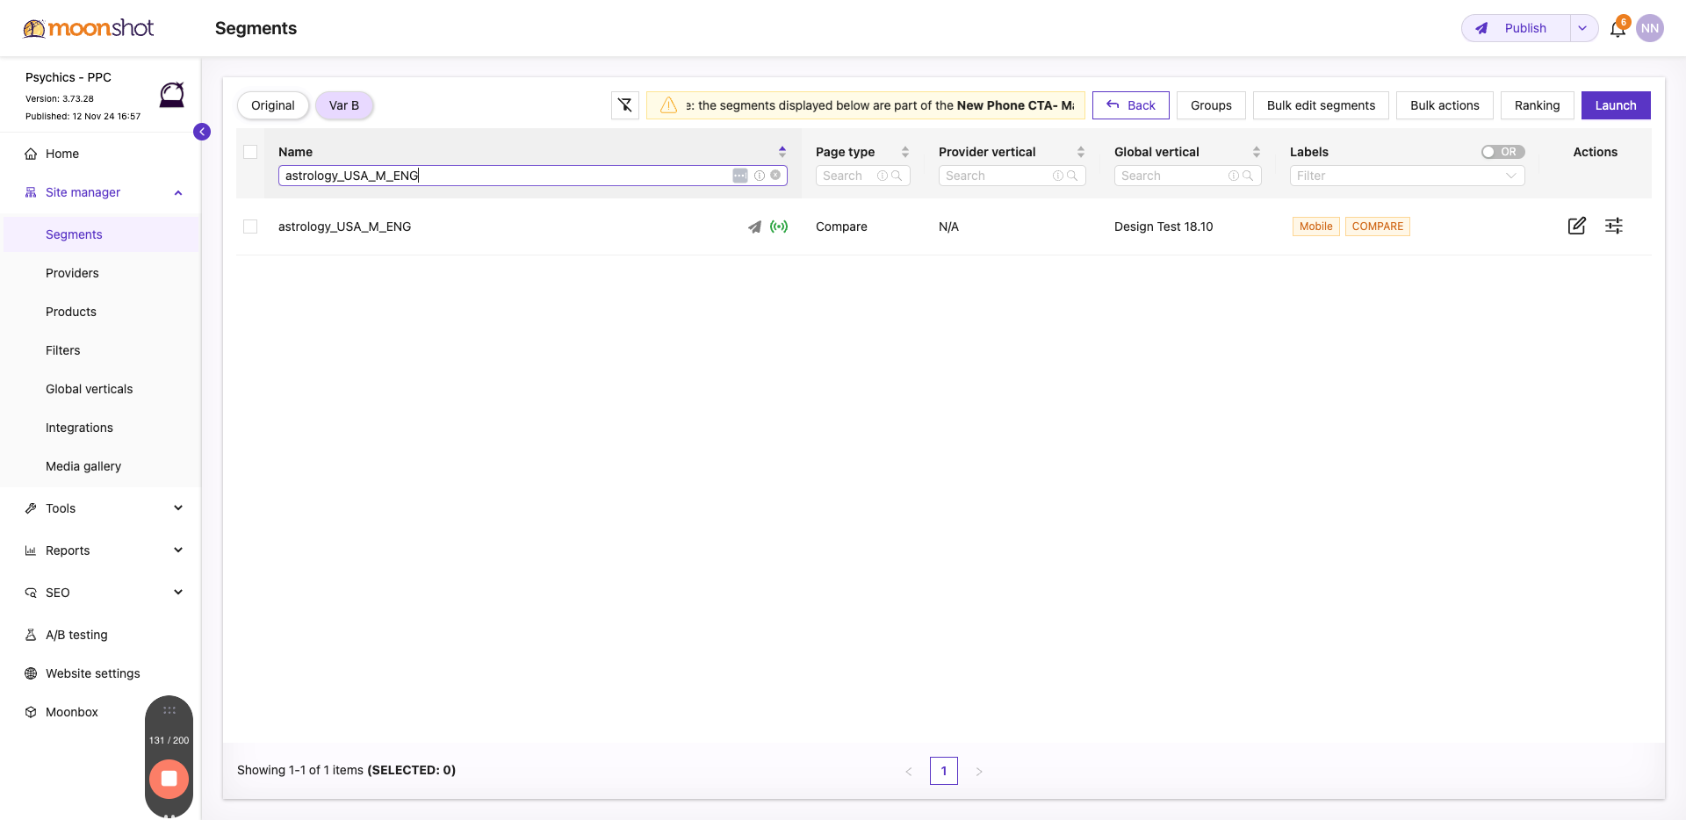Select the astrology_USA_M_ENG row checkbox
This screenshot has height=820, width=1686.
click(x=250, y=227)
